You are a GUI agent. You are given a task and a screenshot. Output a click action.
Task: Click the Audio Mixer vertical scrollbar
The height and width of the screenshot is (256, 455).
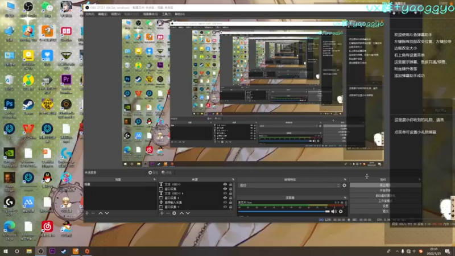click(x=346, y=203)
